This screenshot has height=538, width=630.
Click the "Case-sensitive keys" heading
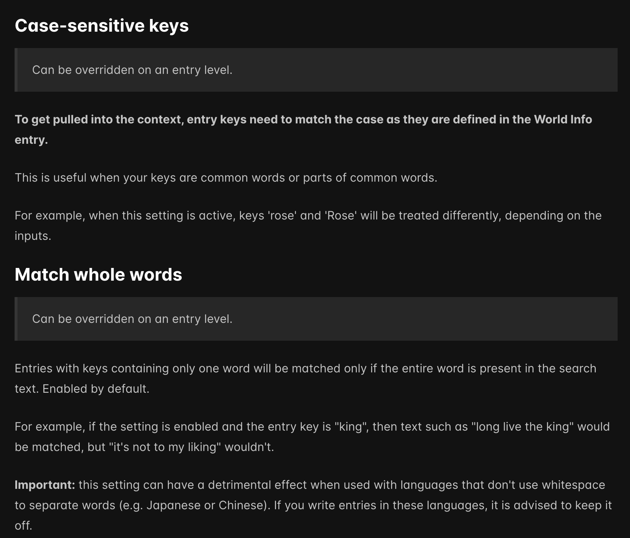[x=102, y=25]
